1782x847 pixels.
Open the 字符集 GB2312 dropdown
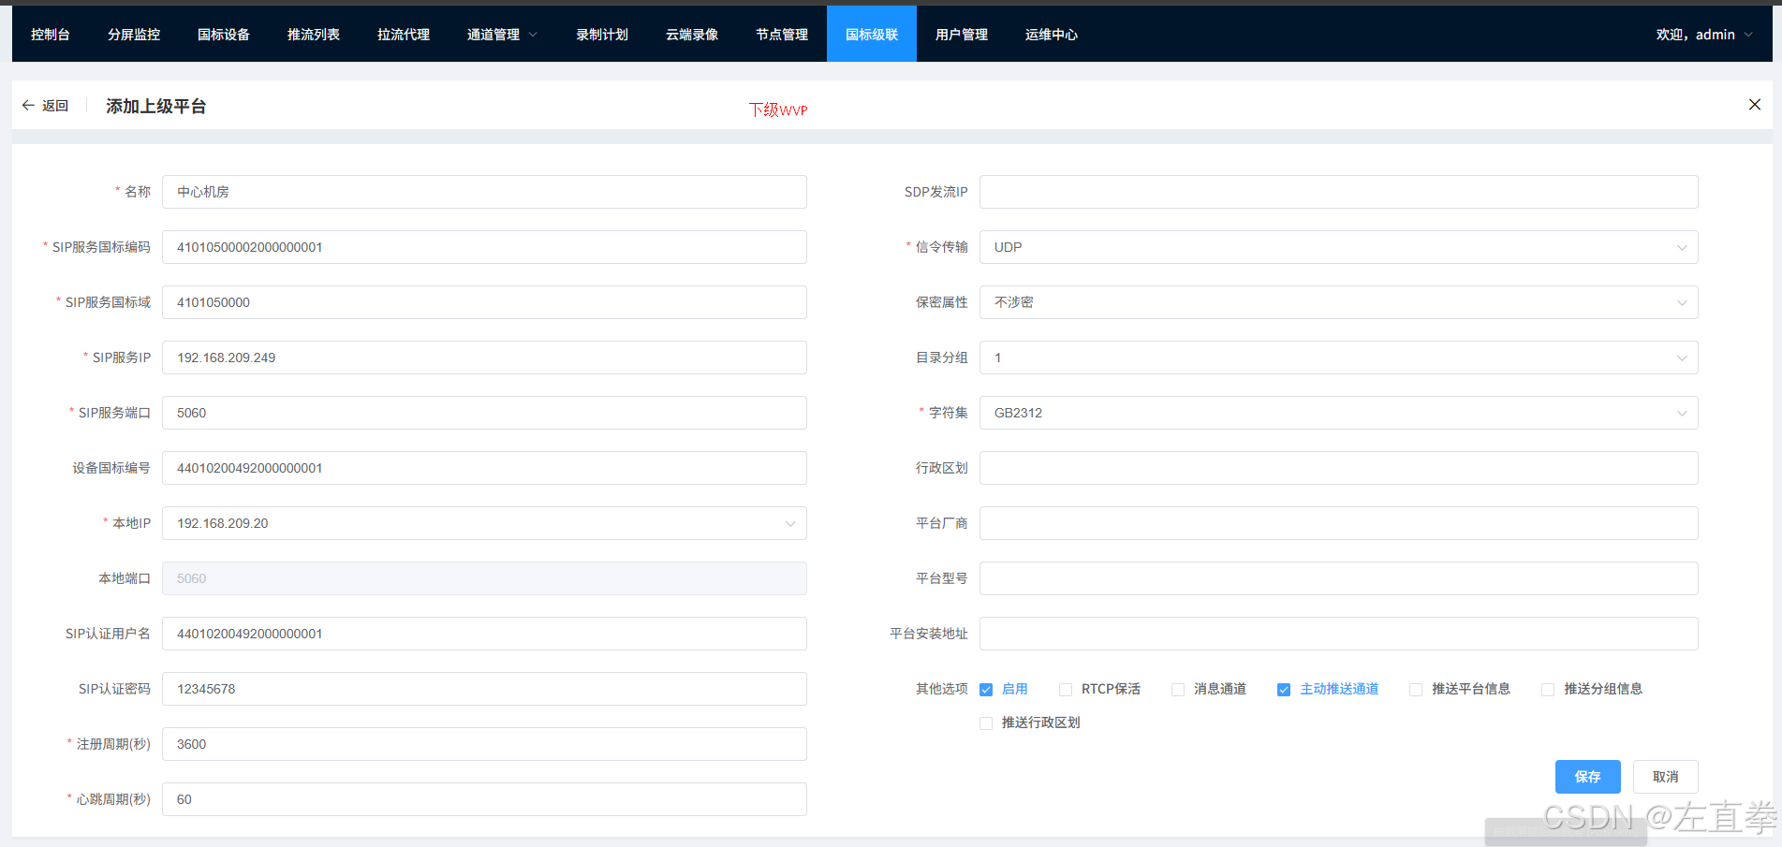1337,413
